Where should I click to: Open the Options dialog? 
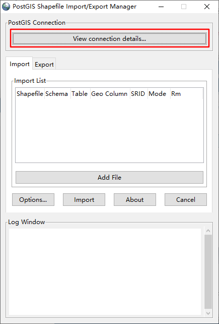tap(33, 200)
